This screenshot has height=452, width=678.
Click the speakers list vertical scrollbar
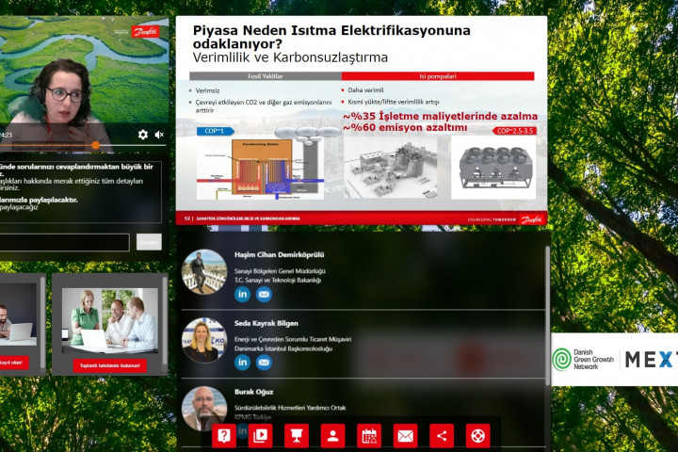pyautogui.click(x=547, y=315)
